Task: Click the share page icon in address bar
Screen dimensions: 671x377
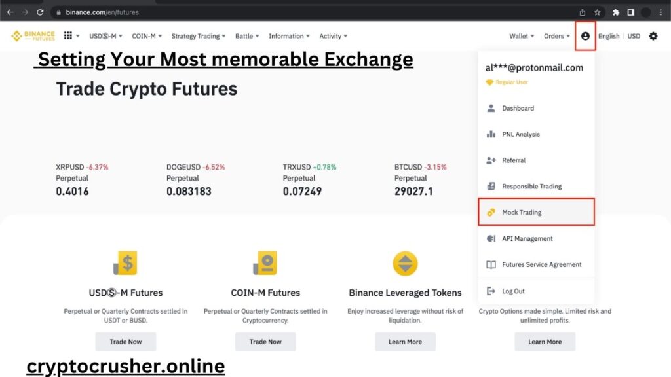Action: click(x=583, y=12)
